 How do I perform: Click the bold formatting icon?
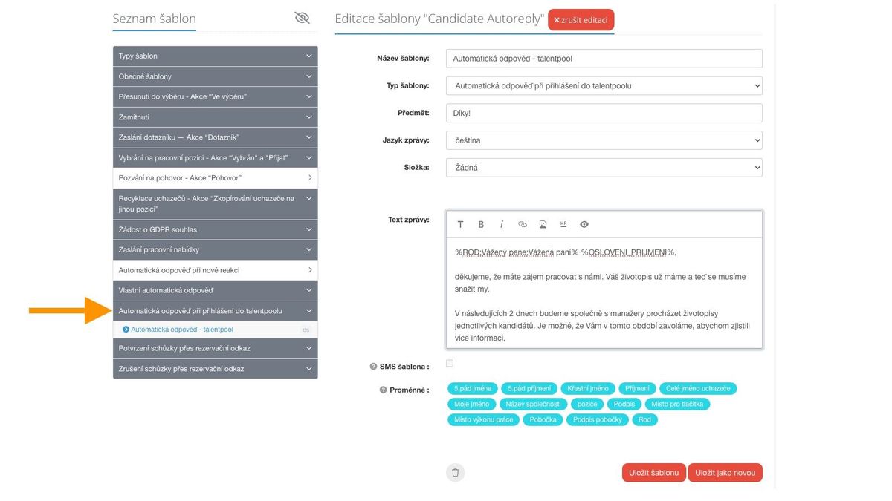(481, 224)
